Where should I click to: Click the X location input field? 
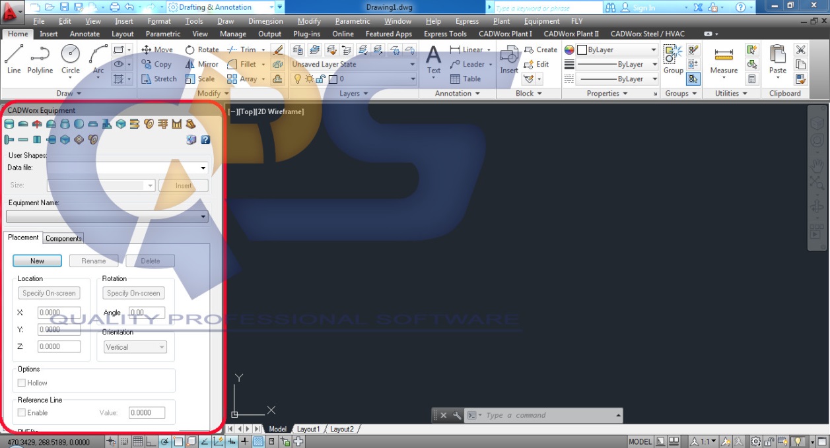(x=59, y=312)
